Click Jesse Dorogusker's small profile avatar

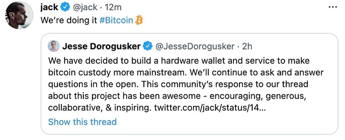[53, 46]
